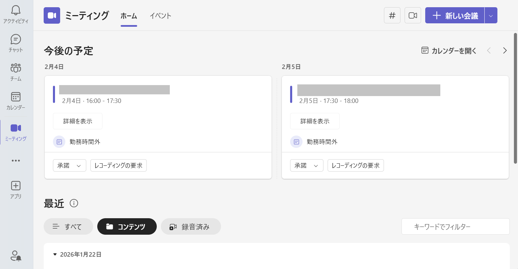
Task: Open the アプリ section in the sidebar
Action: (15, 189)
